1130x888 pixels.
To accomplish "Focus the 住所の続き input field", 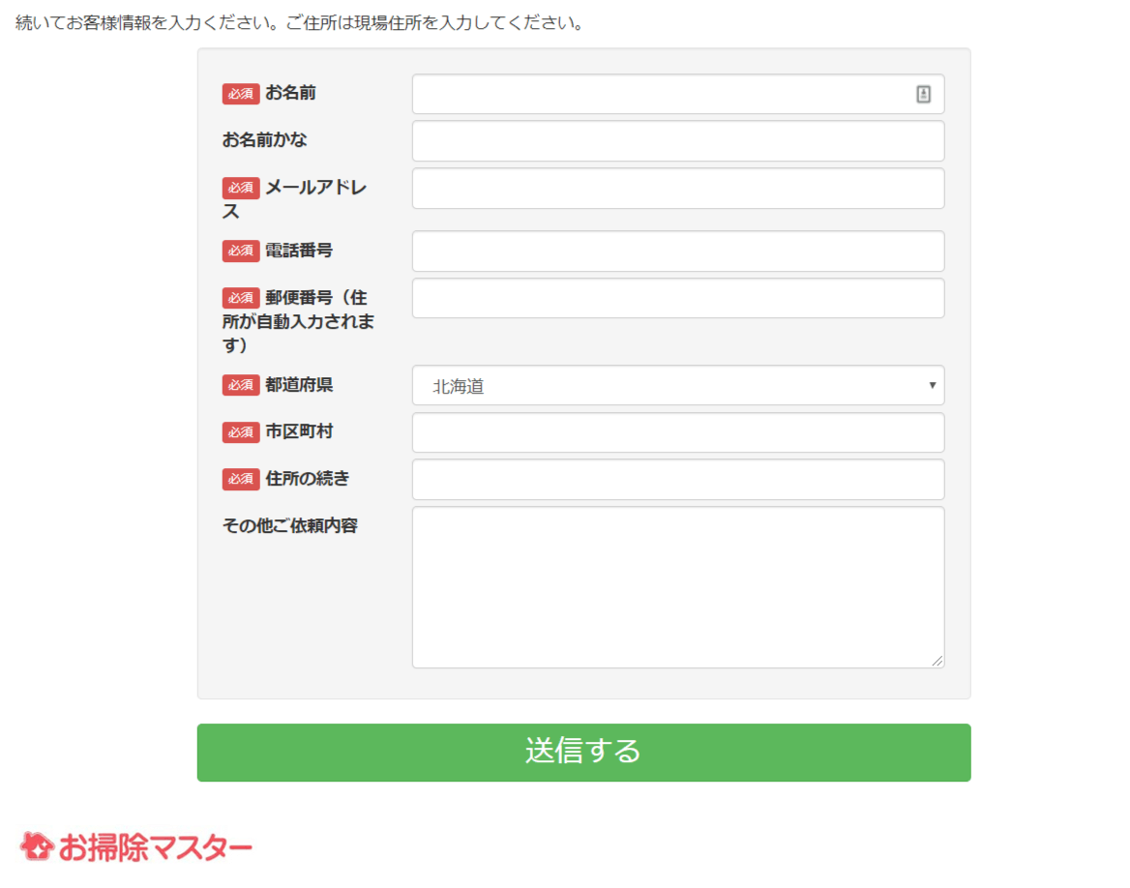I will [x=677, y=480].
